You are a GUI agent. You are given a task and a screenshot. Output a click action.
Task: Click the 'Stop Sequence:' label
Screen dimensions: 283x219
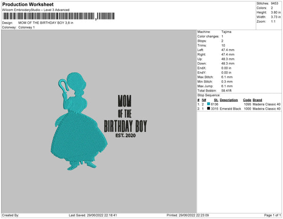tap(208, 95)
